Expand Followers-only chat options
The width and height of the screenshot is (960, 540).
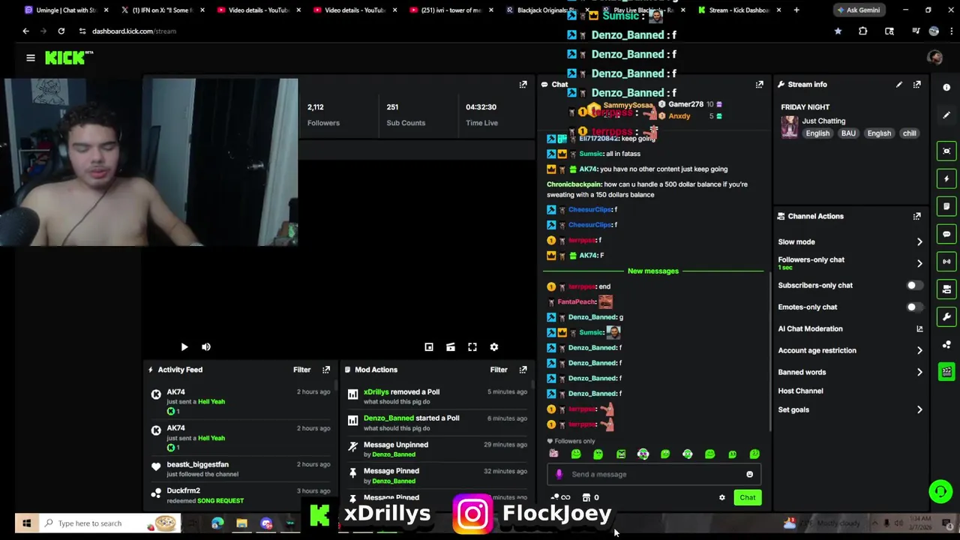pos(919,263)
